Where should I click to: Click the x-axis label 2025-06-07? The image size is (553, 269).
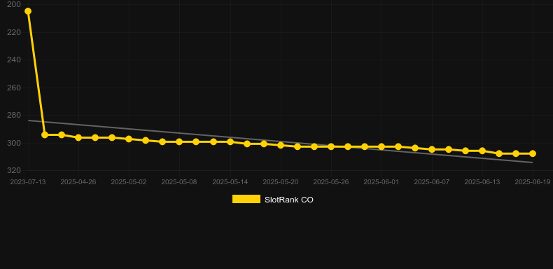(x=432, y=182)
